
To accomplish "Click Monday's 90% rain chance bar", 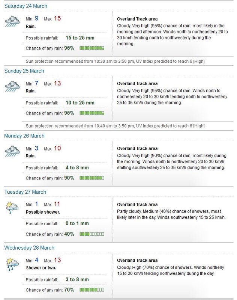I will click(92, 178).
